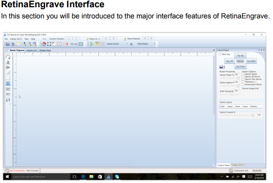
Task: Click the vertical flip triangle icon
Action: [x=8, y=67]
